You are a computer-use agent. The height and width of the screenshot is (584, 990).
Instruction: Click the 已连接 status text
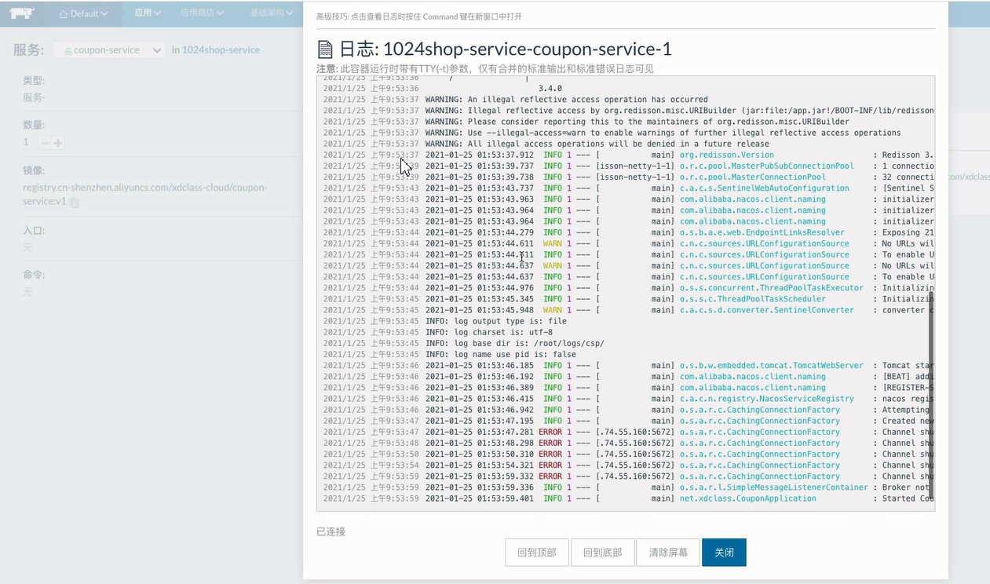click(331, 531)
